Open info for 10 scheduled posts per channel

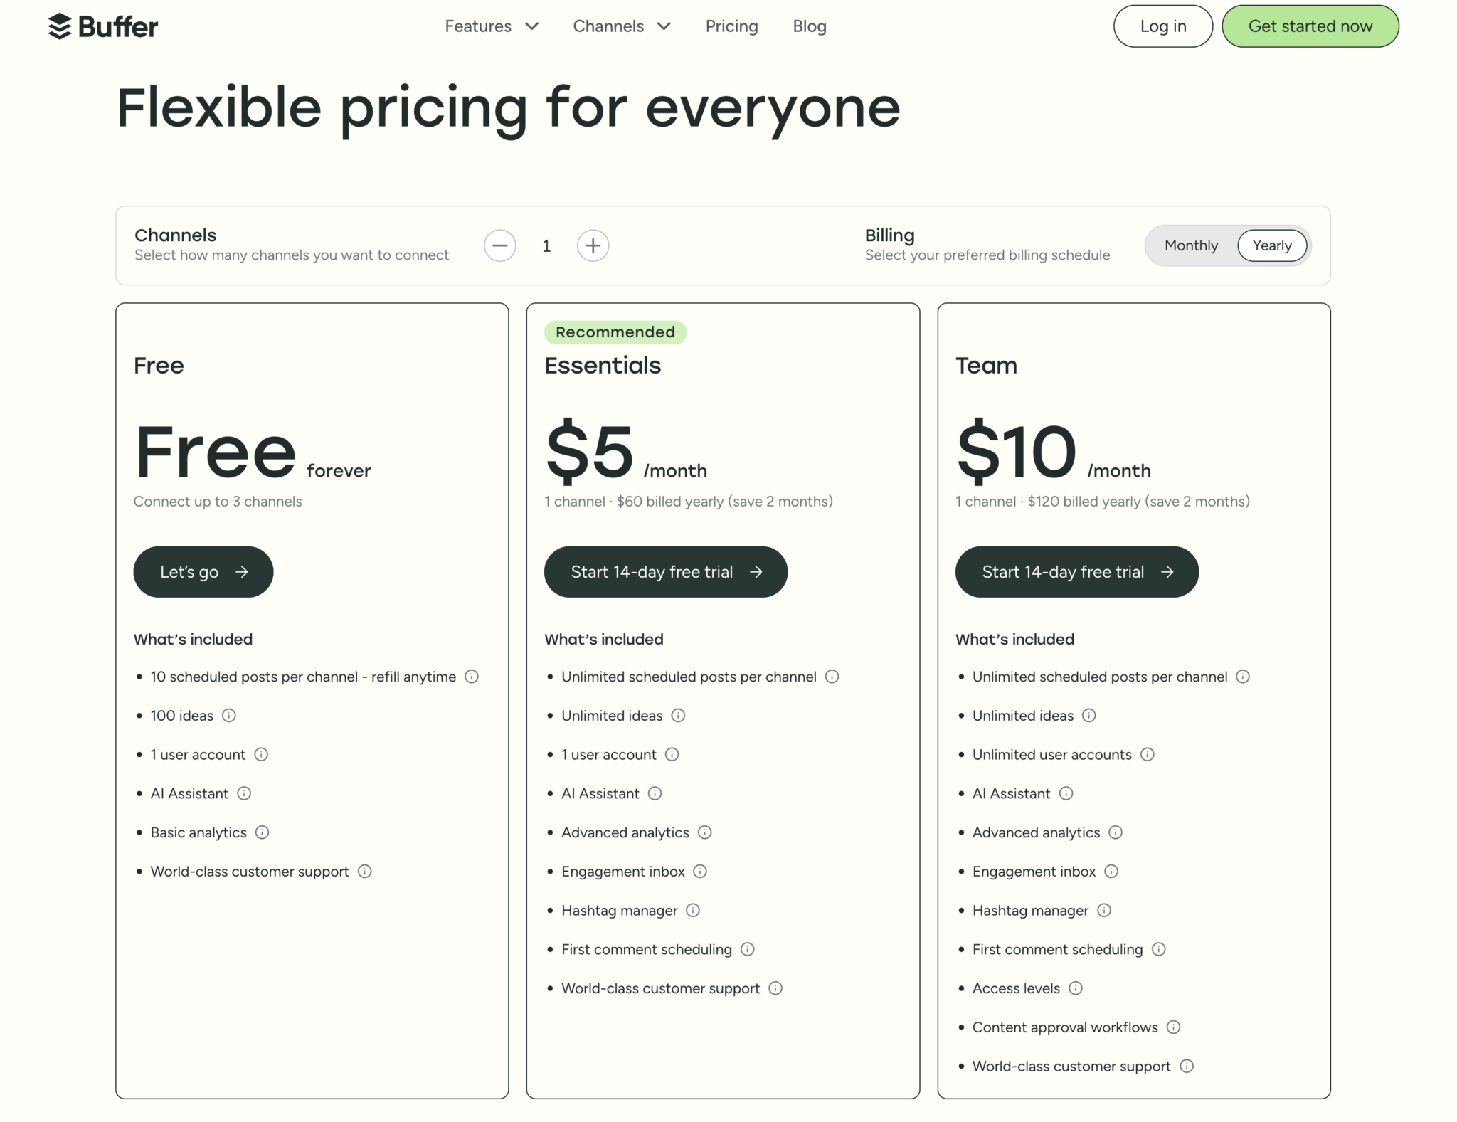pos(471,677)
